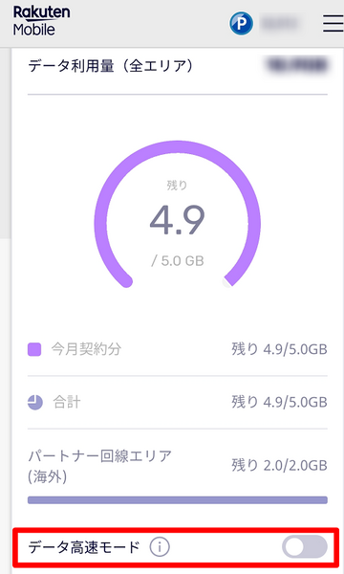Screen dimensions: 344x574
Task: Click the 今月契約分 label
Action: pos(86,349)
